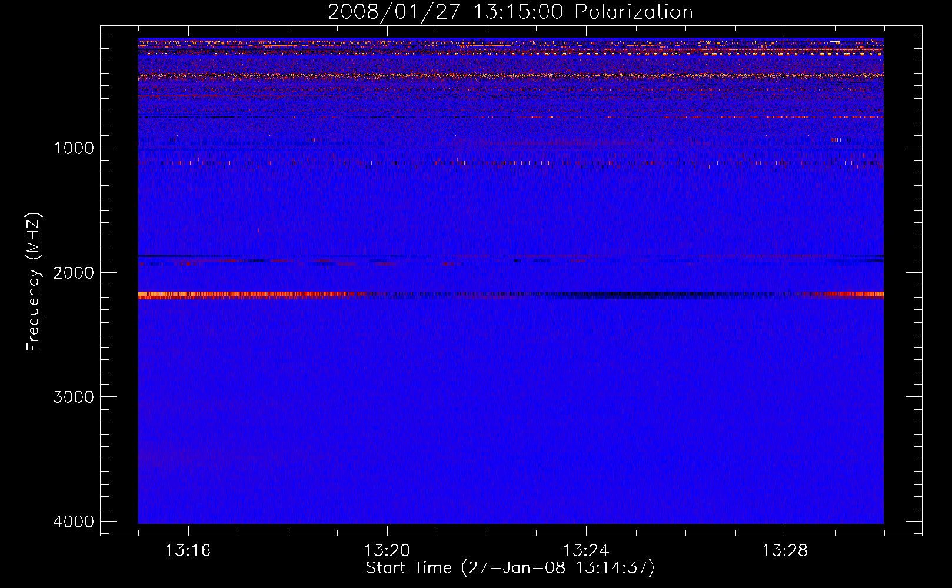Click the "1000" frequency tick label
Viewport: 952px width, 588px height.
(74, 148)
